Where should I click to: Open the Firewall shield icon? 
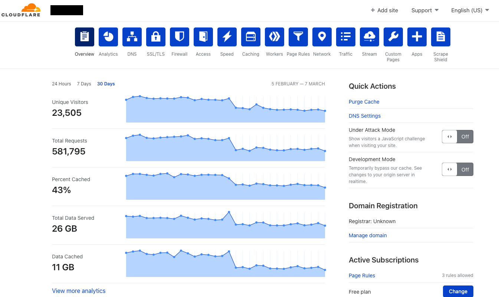pos(180,37)
